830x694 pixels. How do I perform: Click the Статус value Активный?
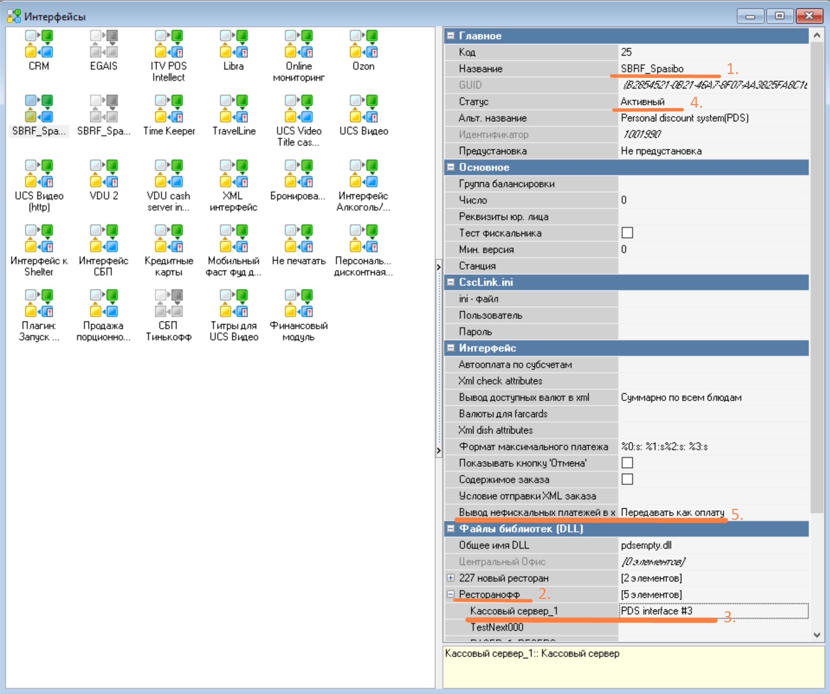click(x=643, y=102)
